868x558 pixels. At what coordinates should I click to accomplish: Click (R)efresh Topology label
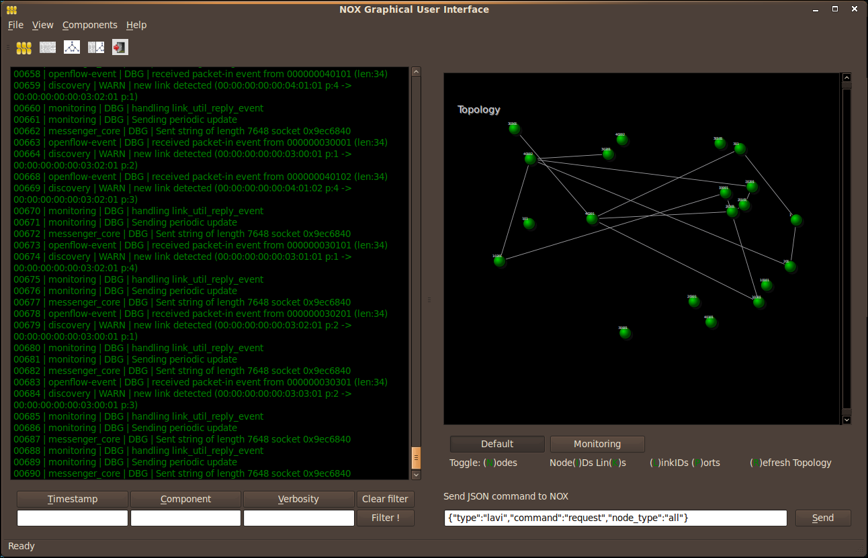791,463
